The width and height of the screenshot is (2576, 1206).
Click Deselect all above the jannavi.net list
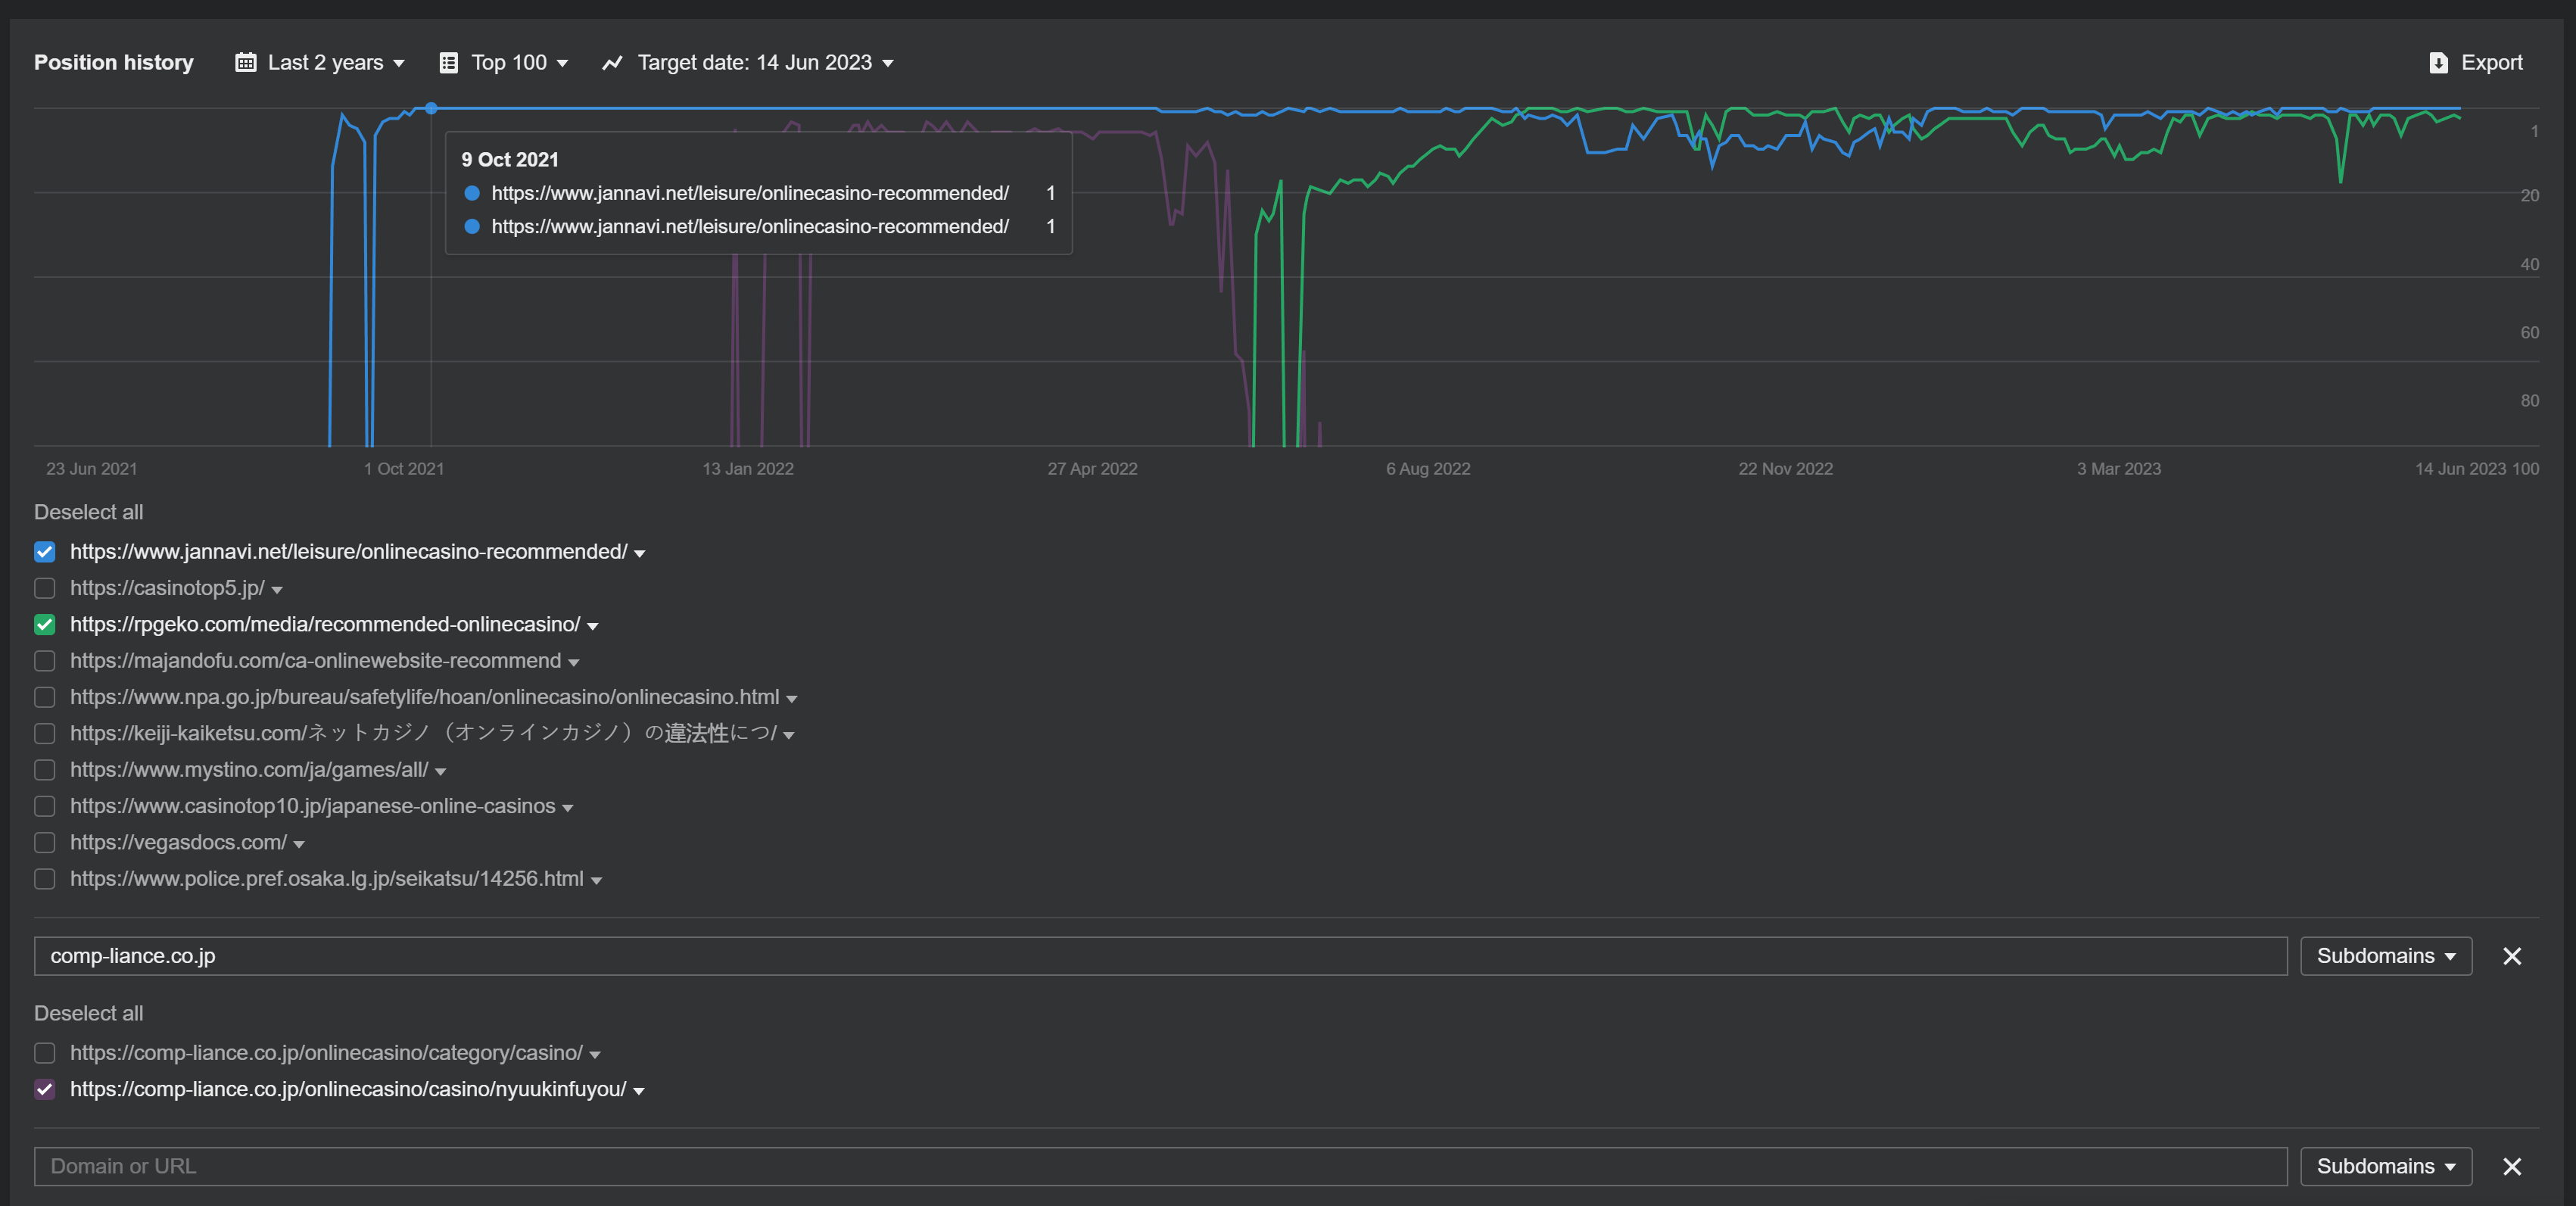[x=89, y=512]
